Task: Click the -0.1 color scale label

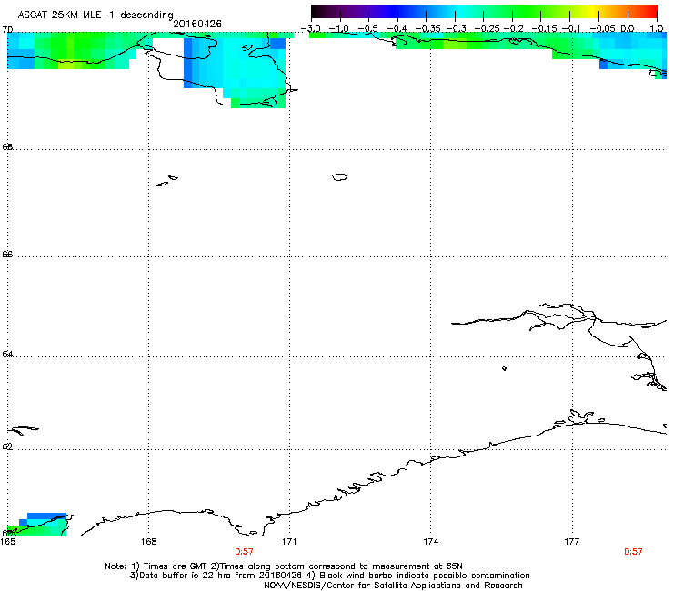Action: (571, 29)
